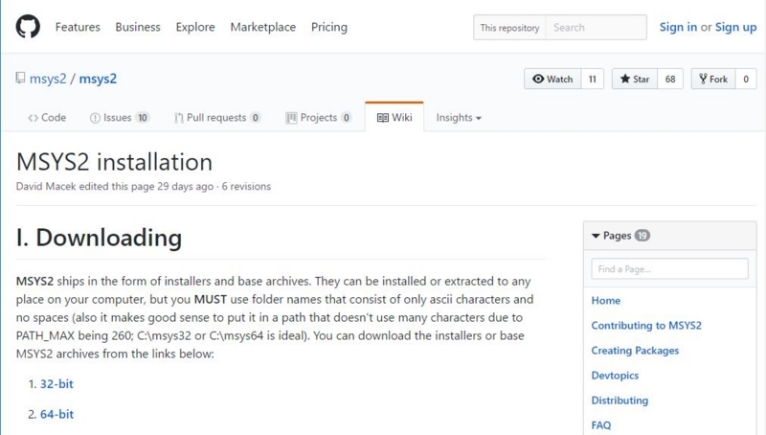Select the Wiki tab
Viewport: 766px width, 435px height.
coord(394,117)
